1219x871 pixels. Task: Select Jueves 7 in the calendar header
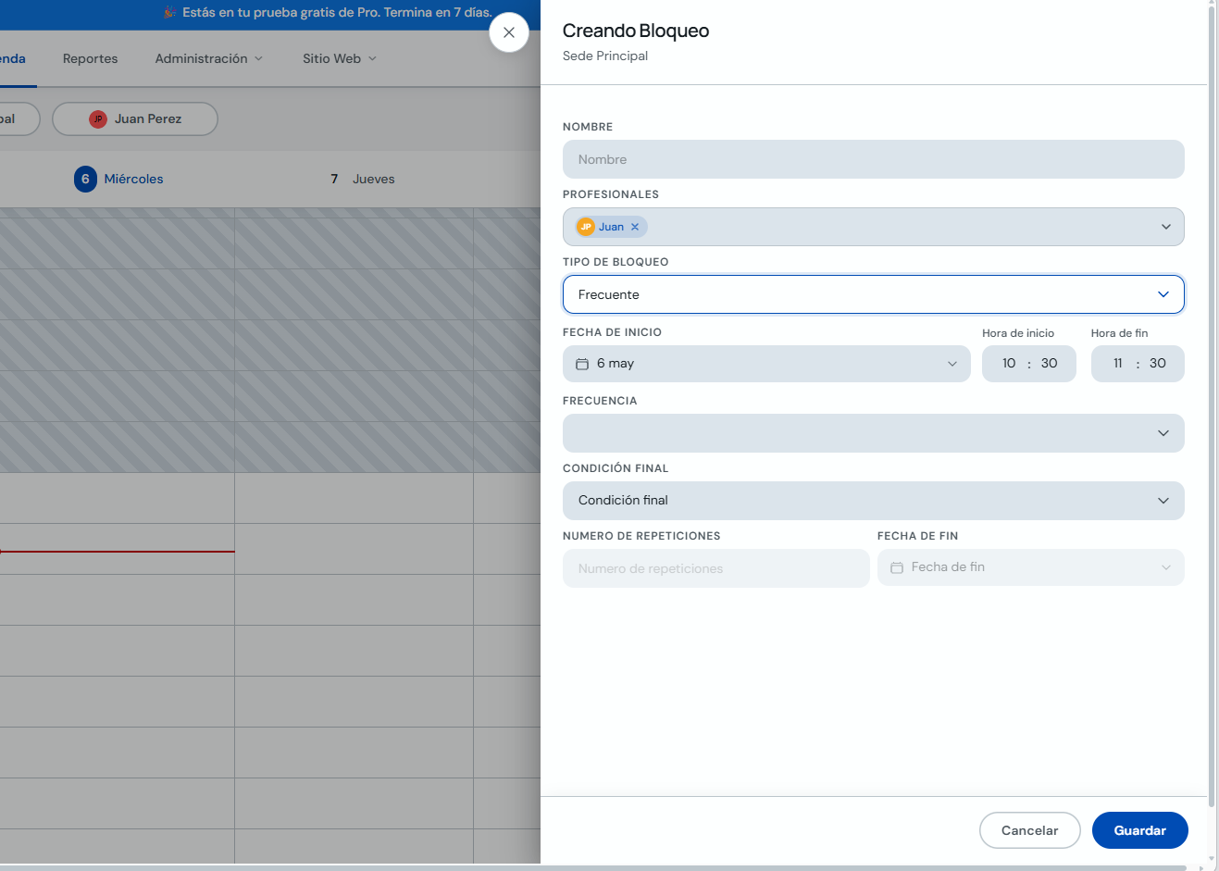363,179
